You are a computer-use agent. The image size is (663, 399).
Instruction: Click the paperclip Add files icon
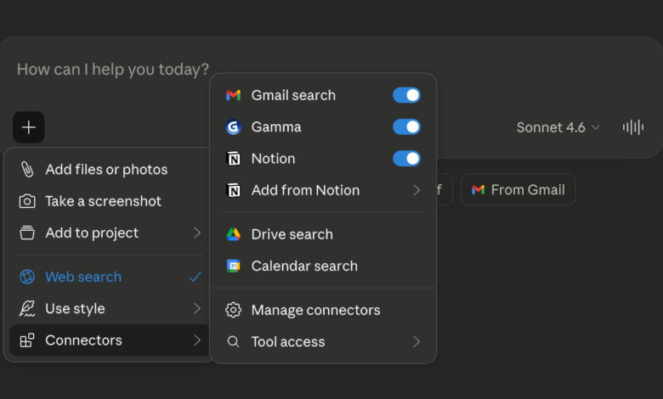tap(27, 170)
